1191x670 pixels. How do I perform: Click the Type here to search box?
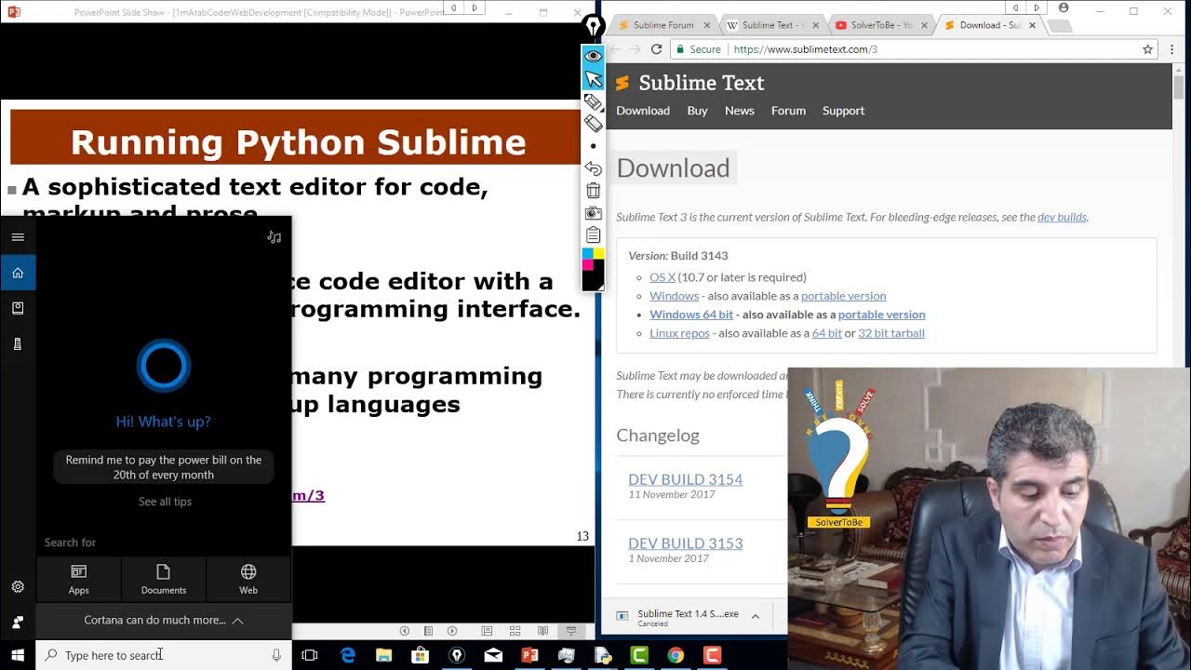click(164, 655)
